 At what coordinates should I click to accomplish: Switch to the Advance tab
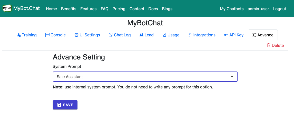(x=263, y=35)
